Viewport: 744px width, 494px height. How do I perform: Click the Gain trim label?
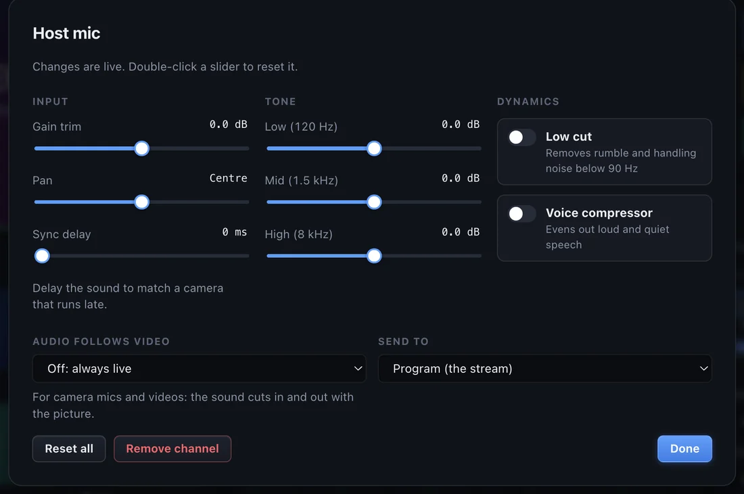pos(57,127)
